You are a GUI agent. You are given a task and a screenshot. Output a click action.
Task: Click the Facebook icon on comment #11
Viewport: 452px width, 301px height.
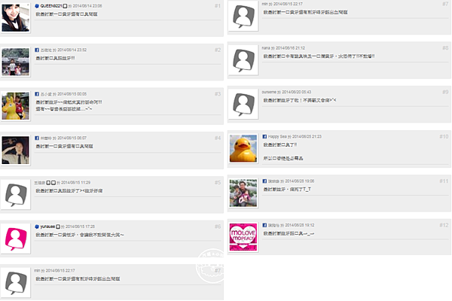[x=264, y=181]
